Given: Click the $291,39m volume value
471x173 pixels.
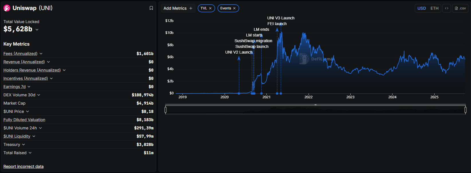Looking at the screenshot, I should 144,128.
